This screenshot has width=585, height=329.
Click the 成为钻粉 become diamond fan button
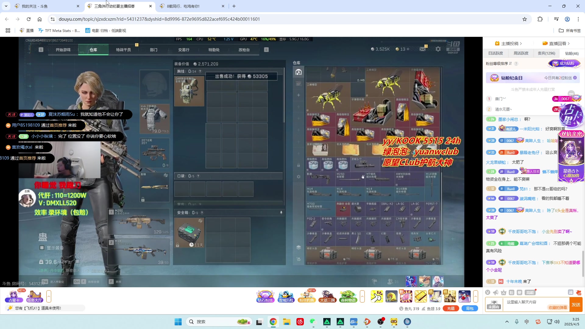[x=564, y=63]
